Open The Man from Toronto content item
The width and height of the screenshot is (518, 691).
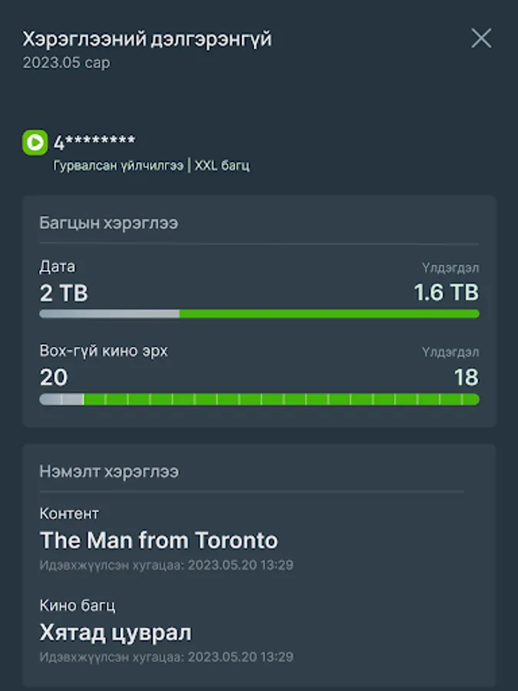159,541
